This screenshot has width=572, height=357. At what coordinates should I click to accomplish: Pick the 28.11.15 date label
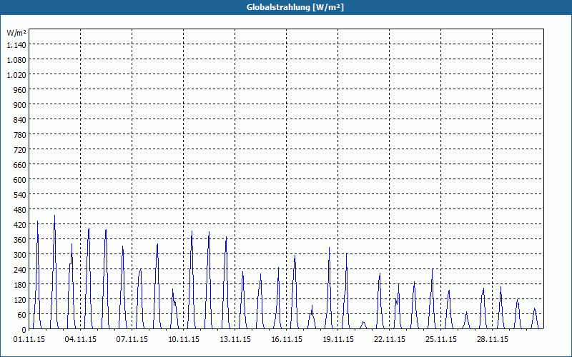coord(492,340)
